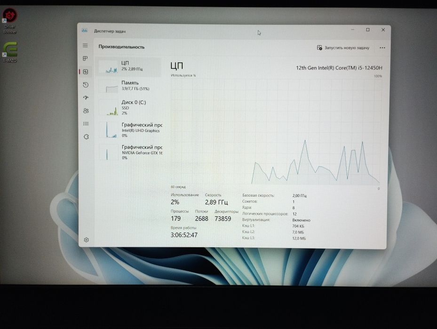Open the hamburger navigation menu in Task Manager
This screenshot has height=329, width=437.
85,46
